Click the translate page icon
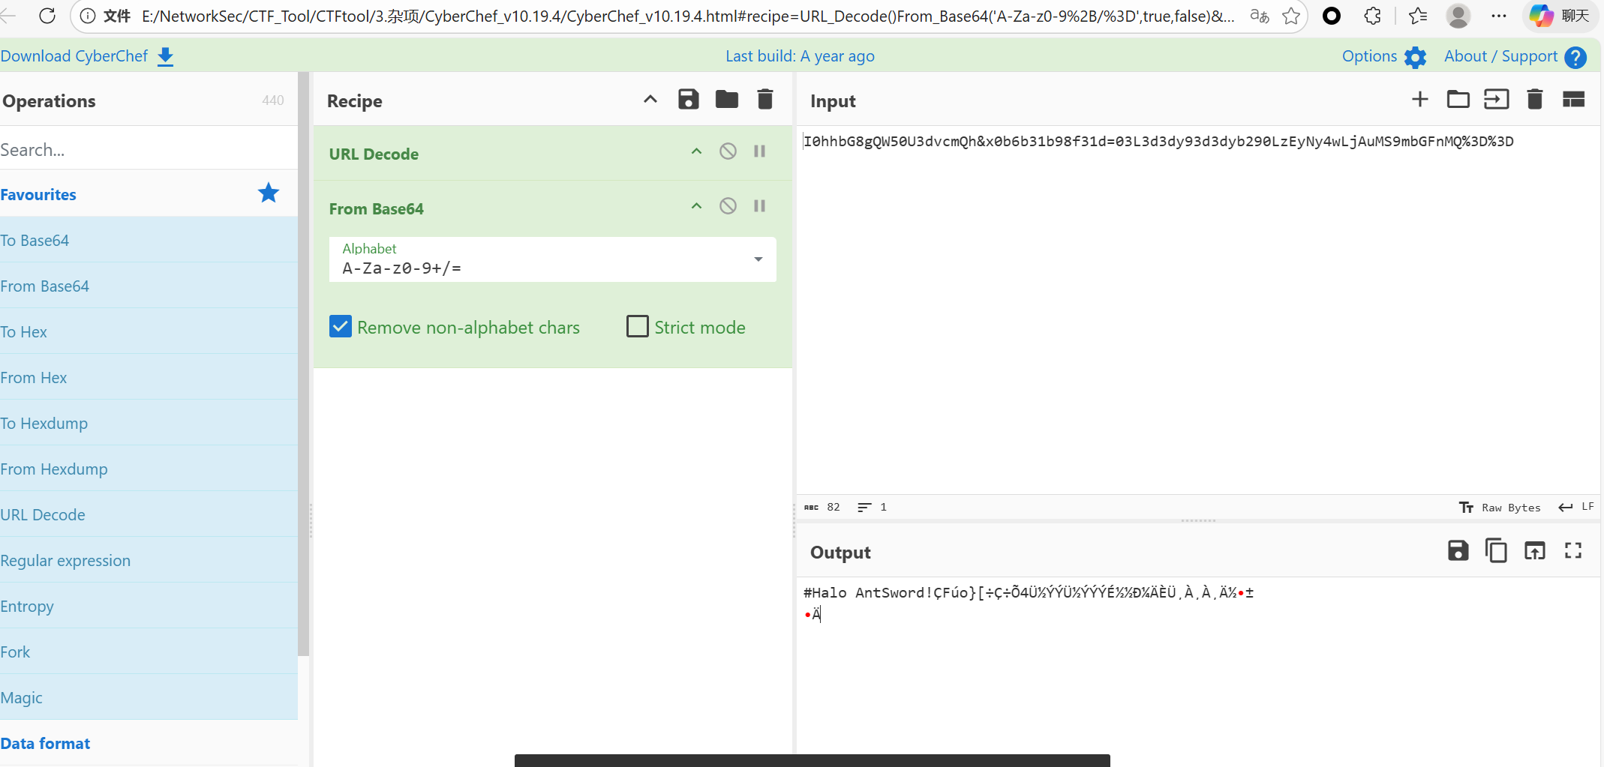 (1260, 16)
